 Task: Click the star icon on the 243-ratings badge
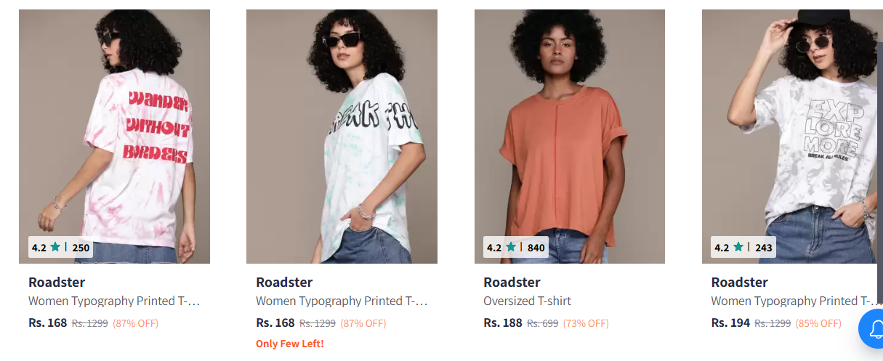(738, 247)
